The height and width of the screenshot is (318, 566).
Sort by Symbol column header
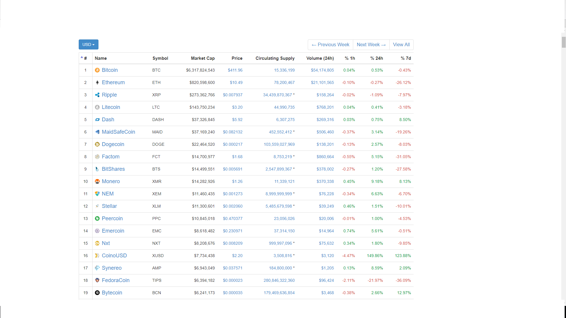(160, 58)
